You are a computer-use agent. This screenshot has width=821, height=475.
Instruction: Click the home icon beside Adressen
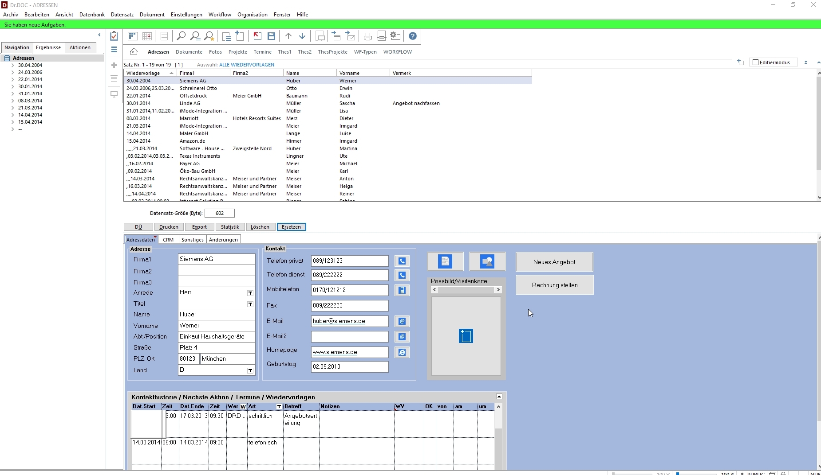point(134,52)
